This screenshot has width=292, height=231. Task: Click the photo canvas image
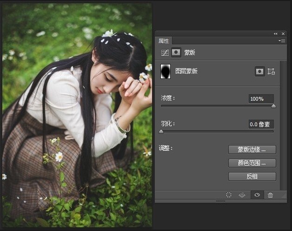[x=77, y=115]
